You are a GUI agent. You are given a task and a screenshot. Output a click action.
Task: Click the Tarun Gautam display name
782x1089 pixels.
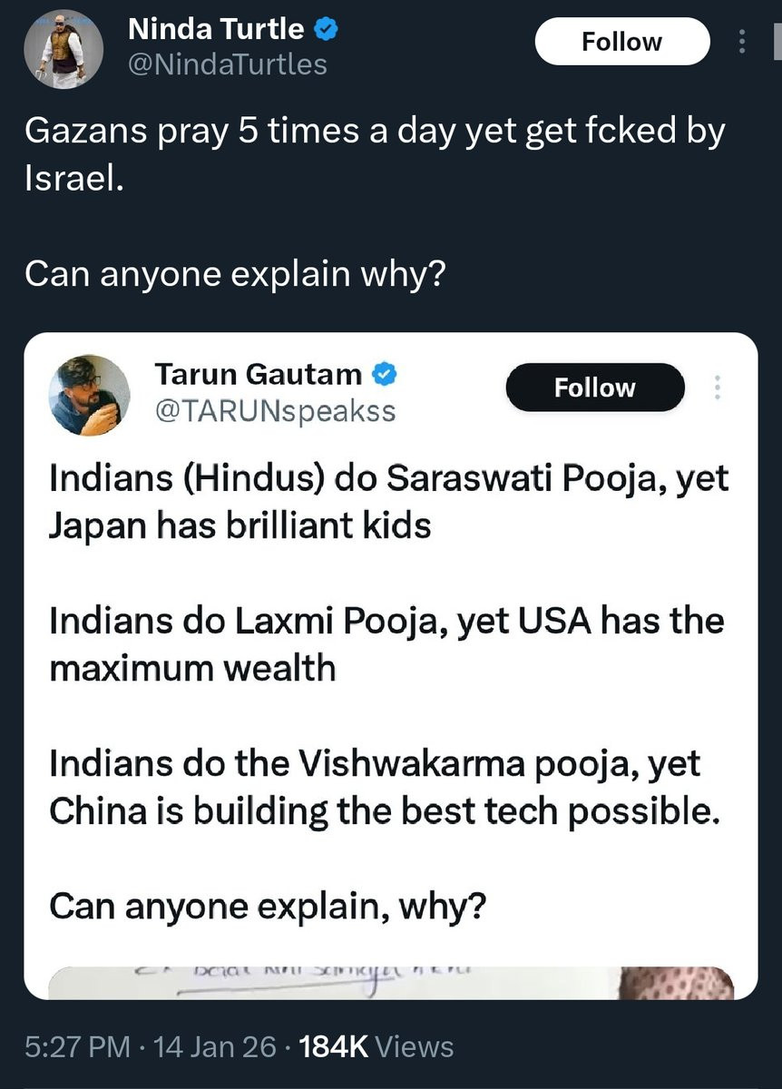pyautogui.click(x=259, y=373)
